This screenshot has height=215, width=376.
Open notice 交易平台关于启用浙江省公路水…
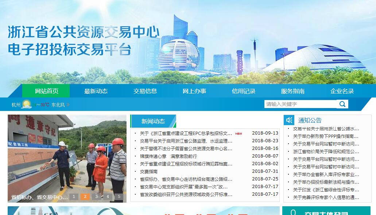coord(326,129)
